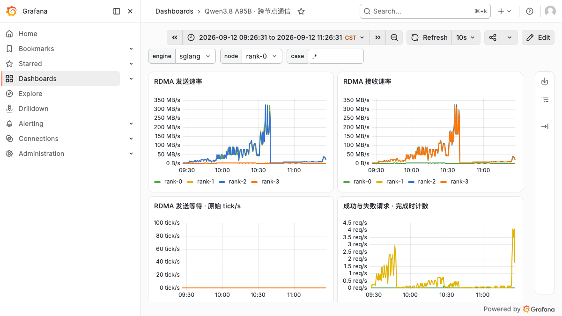Click the Share dashboard icon
The width and height of the screenshot is (562, 316).
(x=493, y=37)
